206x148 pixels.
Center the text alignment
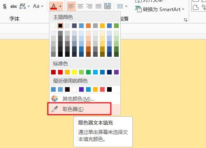[x=80, y=6]
